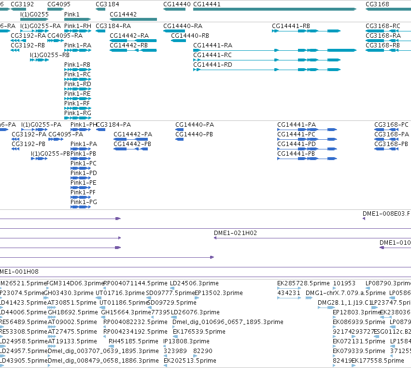Click the EK176539.5prime EST label

(x=199, y=332)
